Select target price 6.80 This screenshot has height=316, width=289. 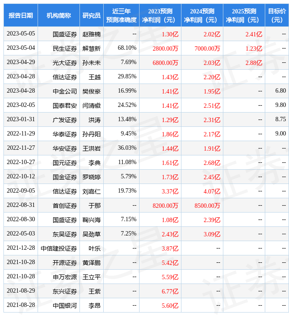pos(280,91)
